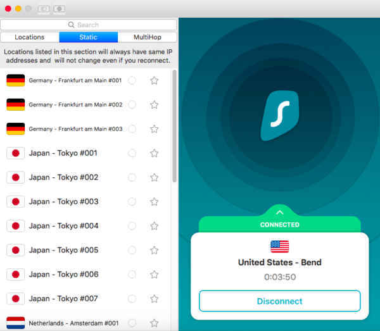
Task: Select Japan - Tokyo #006 radio button
Action: (132, 274)
